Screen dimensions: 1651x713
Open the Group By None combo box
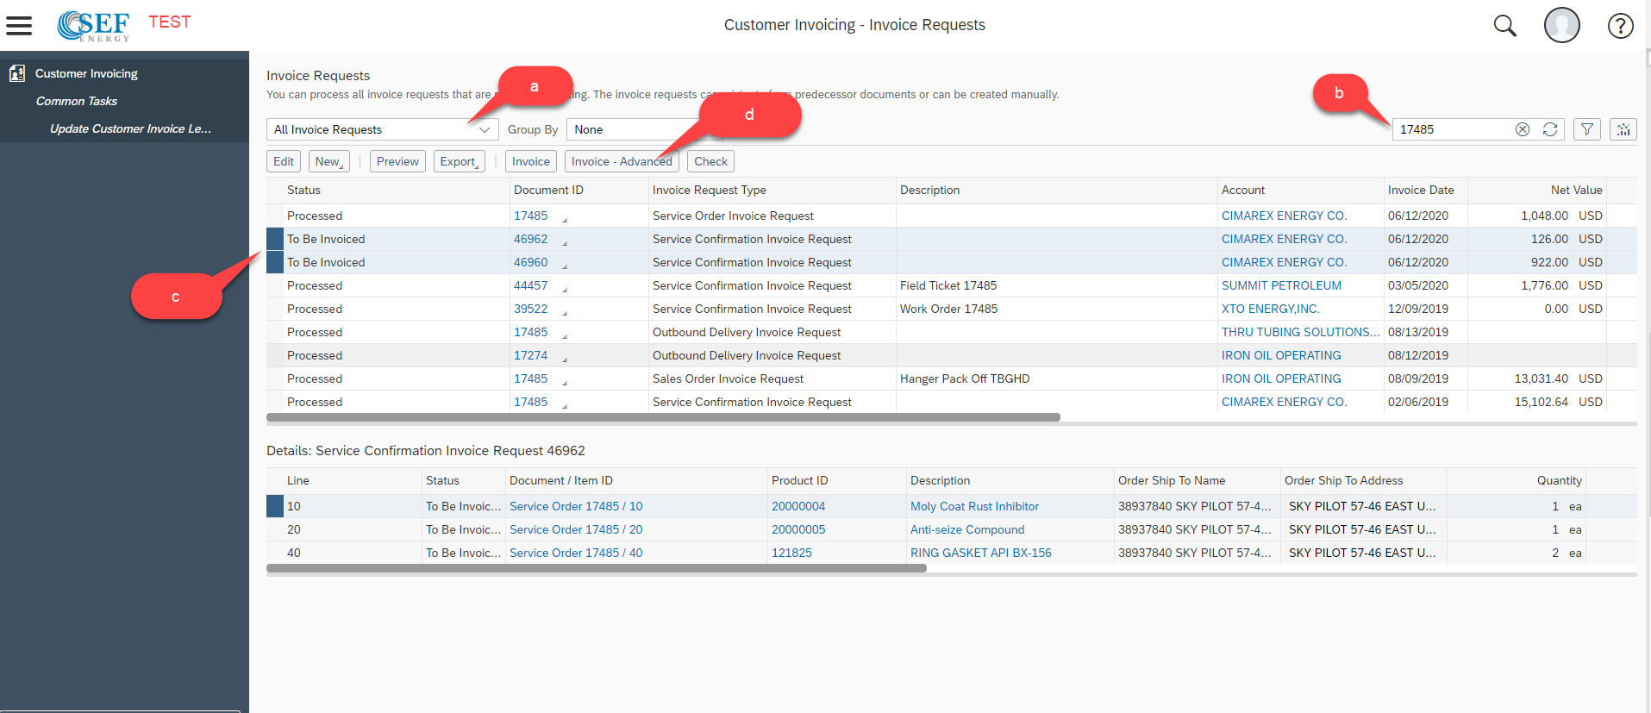(x=644, y=129)
